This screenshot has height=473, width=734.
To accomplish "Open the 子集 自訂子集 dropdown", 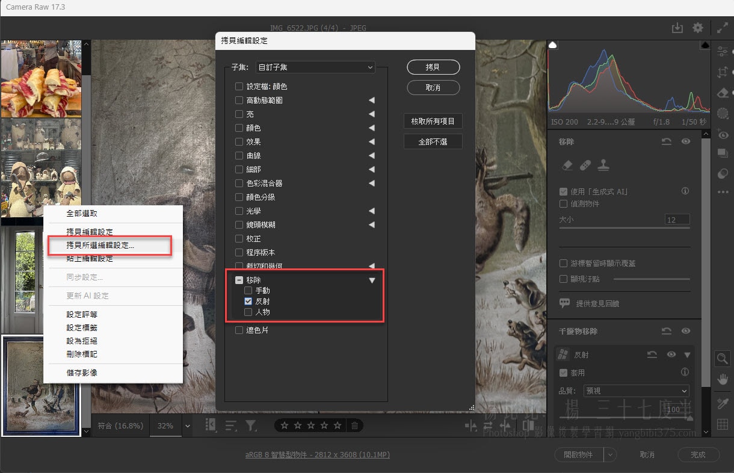I will coord(315,67).
